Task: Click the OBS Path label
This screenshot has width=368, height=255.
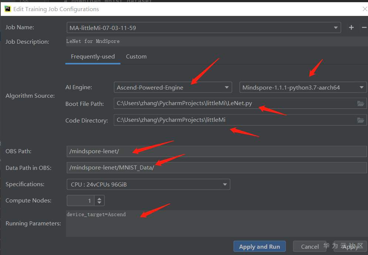Action: pyautogui.click(x=18, y=151)
